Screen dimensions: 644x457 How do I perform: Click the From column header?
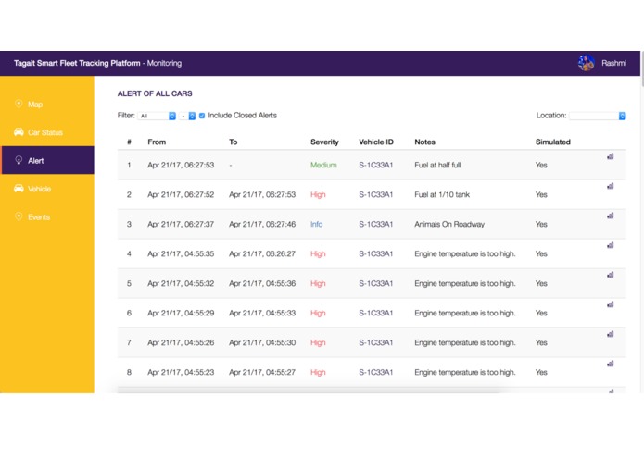[157, 142]
